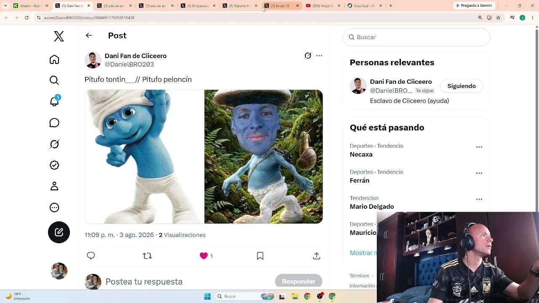
Task: Open a new browser tab
Action: (391, 6)
